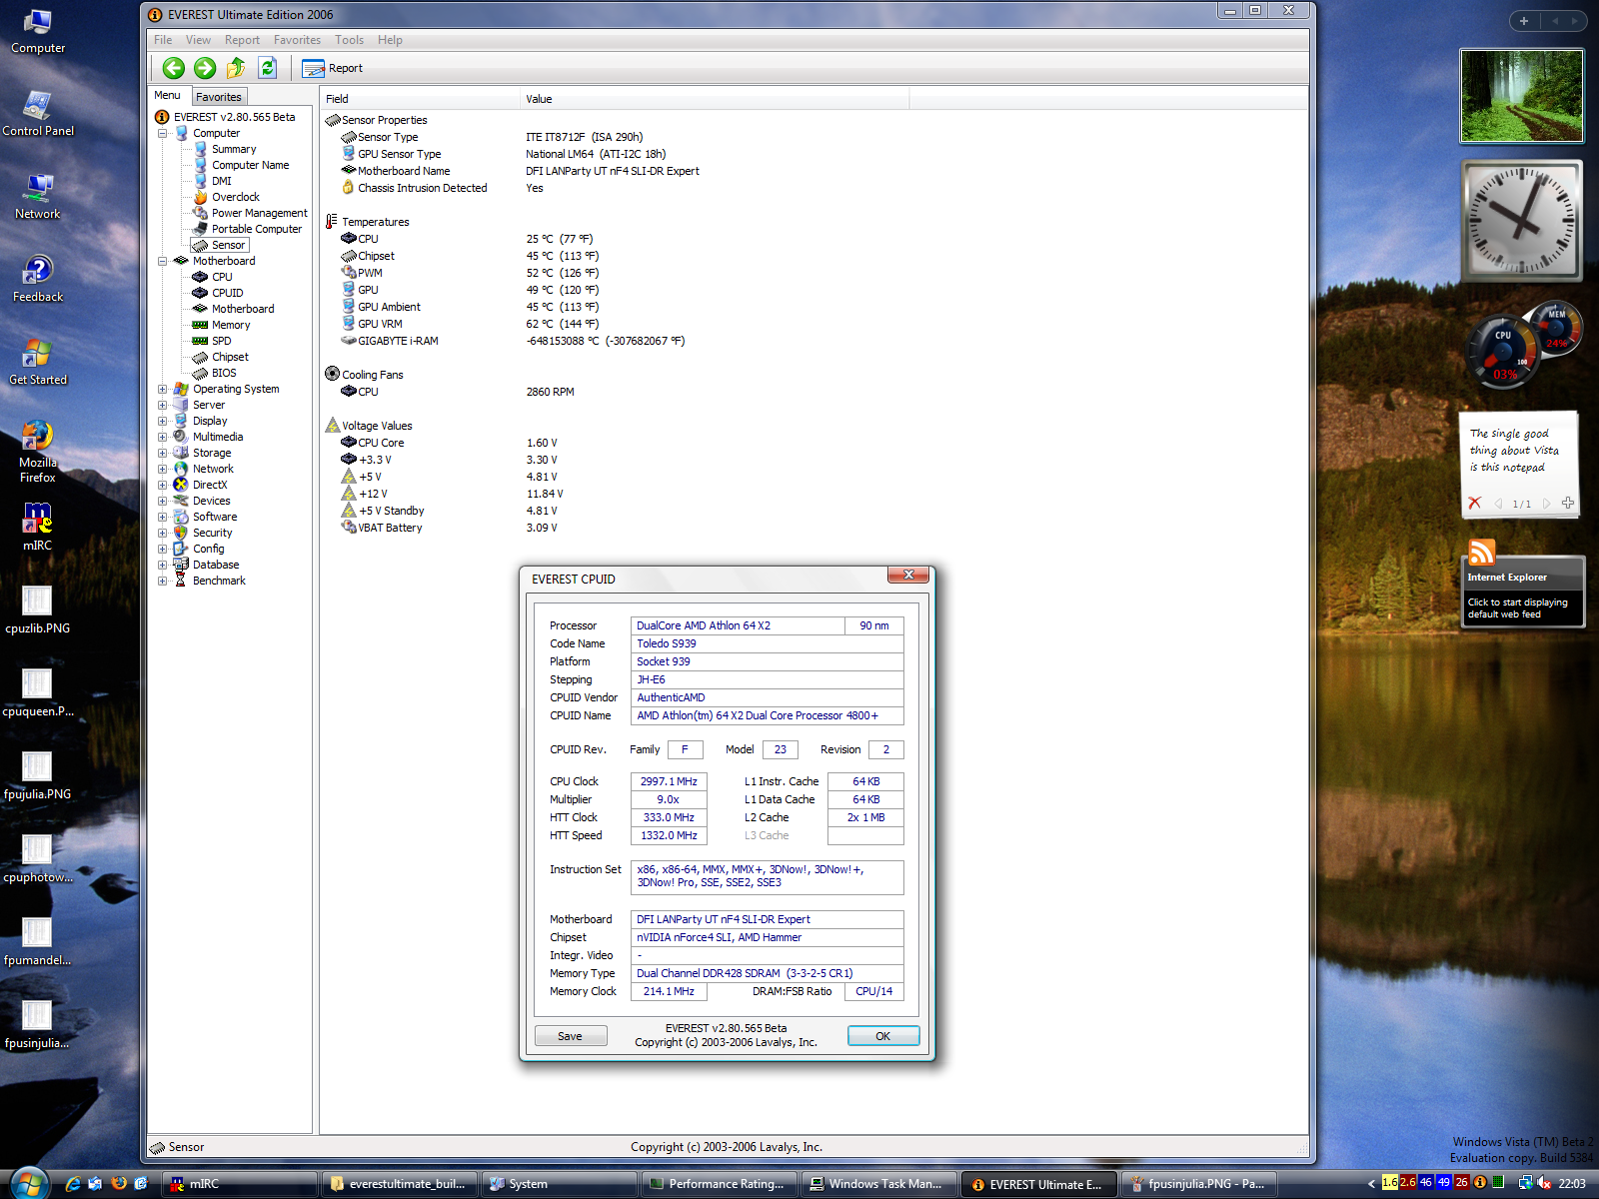Open the SPD memory page
Screen dimensions: 1599x1199
tap(221, 341)
